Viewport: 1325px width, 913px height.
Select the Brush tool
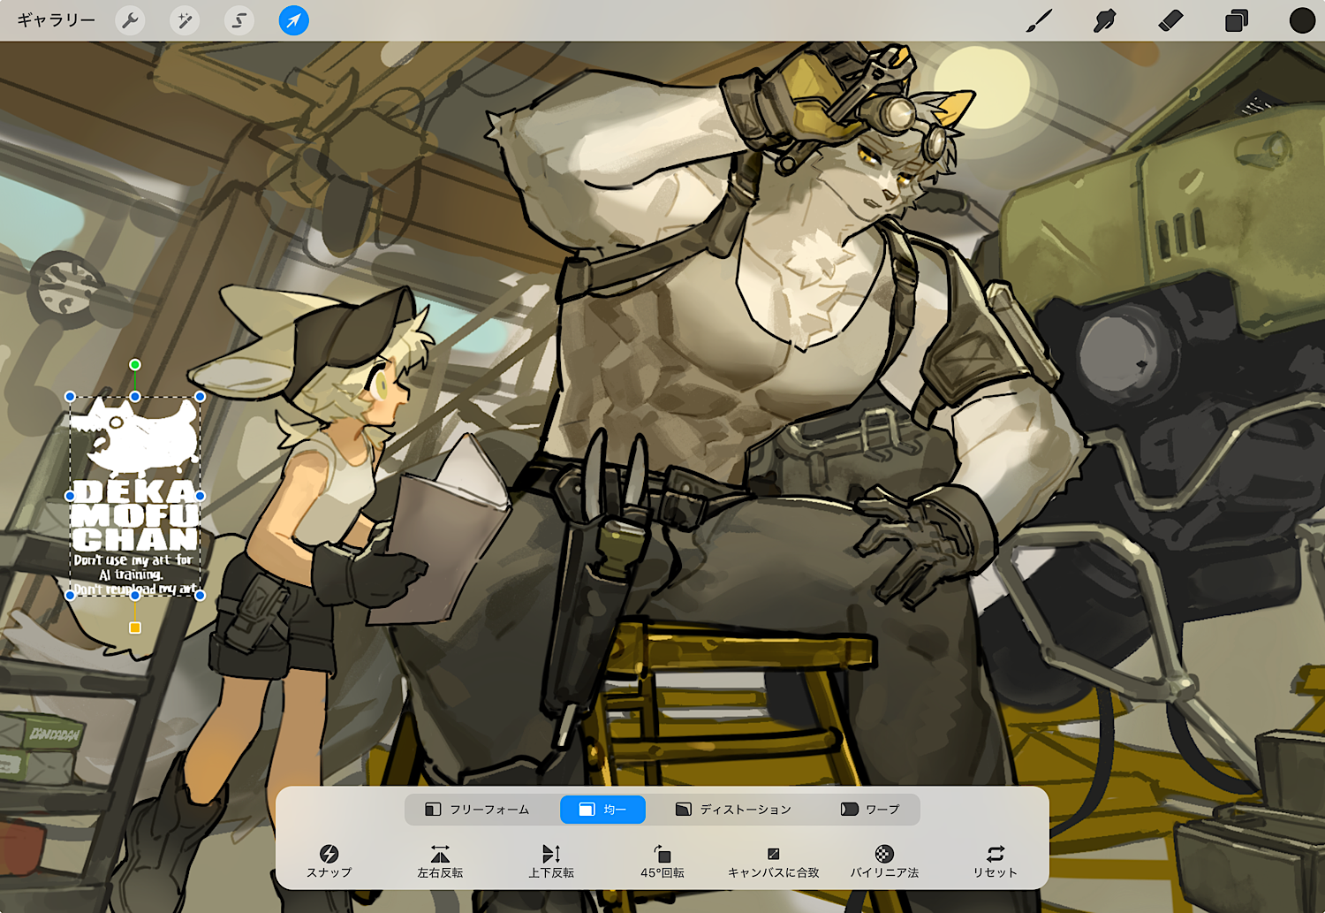[1039, 20]
